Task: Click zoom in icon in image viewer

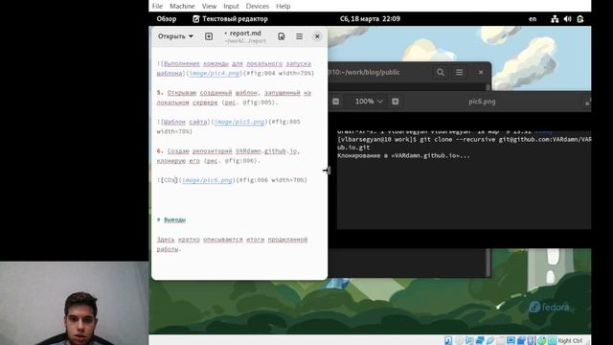Action: pyautogui.click(x=396, y=102)
